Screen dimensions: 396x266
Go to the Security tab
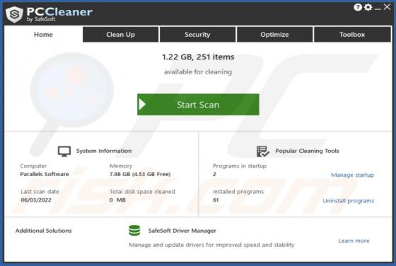pos(197,35)
